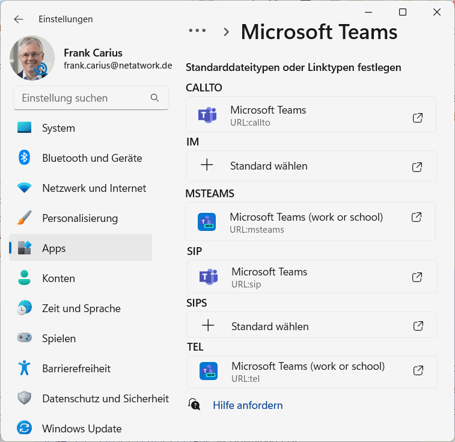Click new Teams icon in MSTEAMS row
Image resolution: width=455 pixels, height=442 pixels.
click(207, 222)
